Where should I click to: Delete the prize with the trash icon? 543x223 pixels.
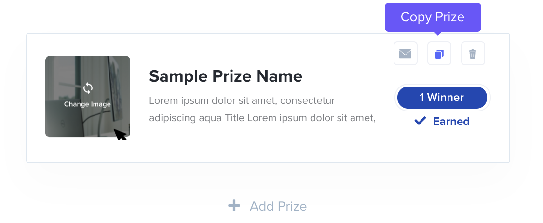[473, 54]
